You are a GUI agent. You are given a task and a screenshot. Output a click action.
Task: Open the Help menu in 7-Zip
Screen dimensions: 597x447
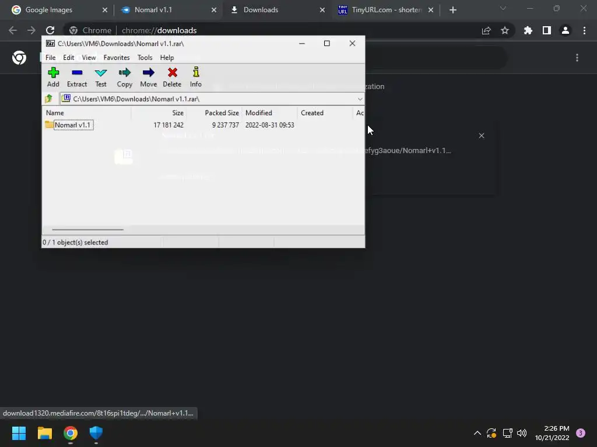(167, 58)
